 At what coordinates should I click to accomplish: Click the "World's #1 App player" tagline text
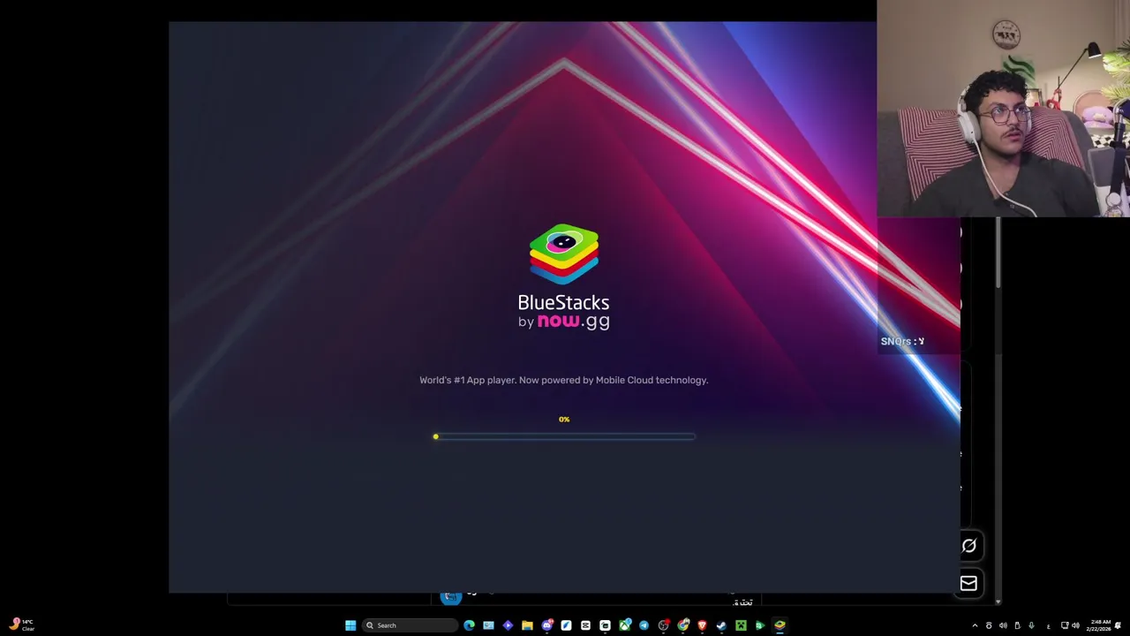(563, 380)
